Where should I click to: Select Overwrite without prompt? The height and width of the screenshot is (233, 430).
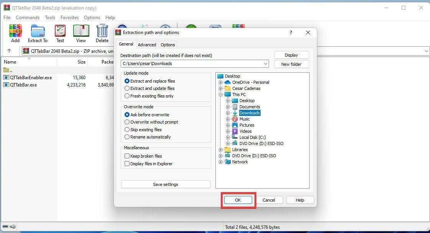pos(127,122)
